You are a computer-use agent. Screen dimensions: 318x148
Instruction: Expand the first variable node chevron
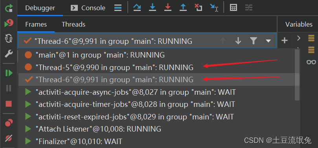point(298,38)
